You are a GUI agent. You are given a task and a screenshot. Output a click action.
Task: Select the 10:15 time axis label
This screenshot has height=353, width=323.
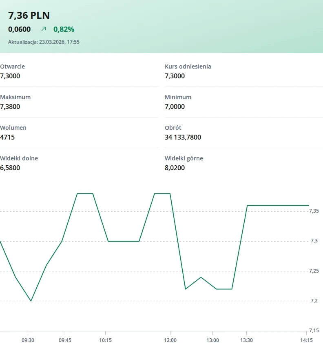click(105, 340)
